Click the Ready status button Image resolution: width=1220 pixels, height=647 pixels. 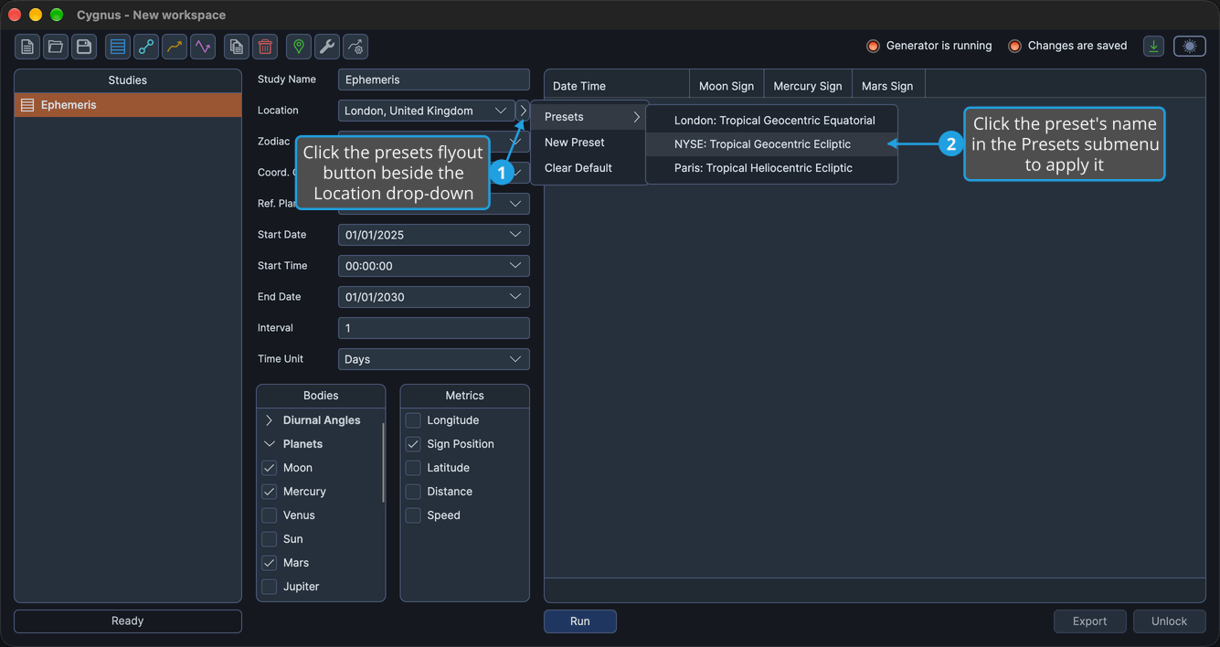point(128,621)
